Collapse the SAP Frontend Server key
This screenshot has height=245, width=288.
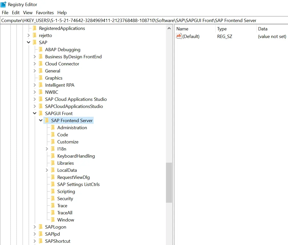(41, 121)
